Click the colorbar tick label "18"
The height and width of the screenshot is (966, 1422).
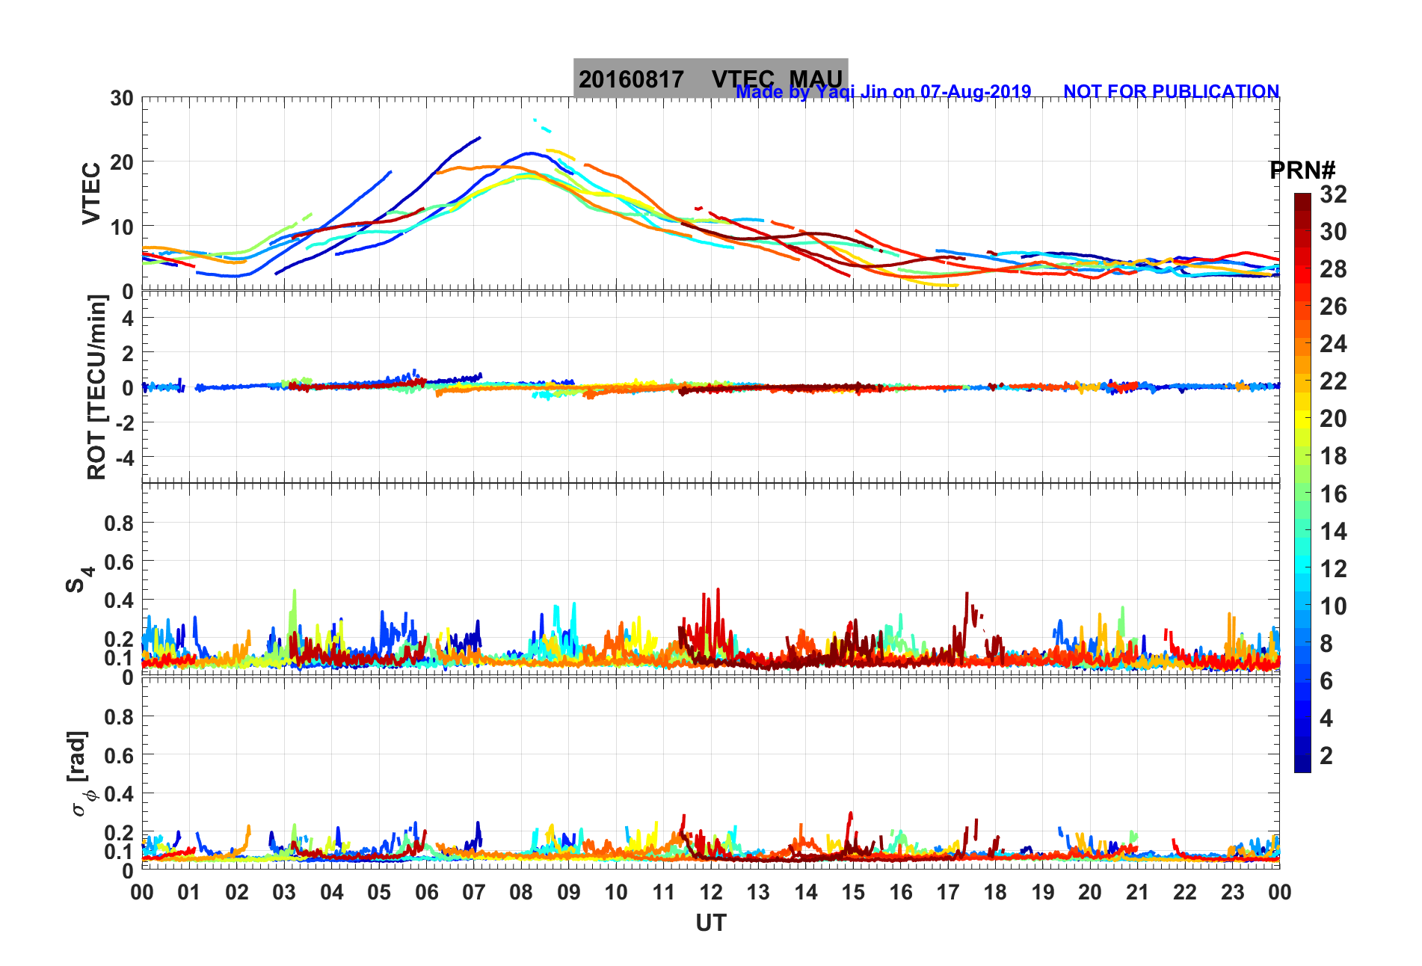click(1333, 456)
